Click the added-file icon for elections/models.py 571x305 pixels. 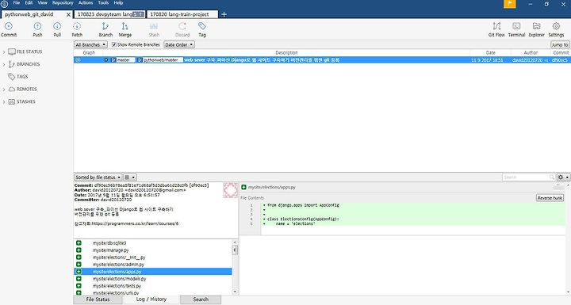[x=79, y=278]
